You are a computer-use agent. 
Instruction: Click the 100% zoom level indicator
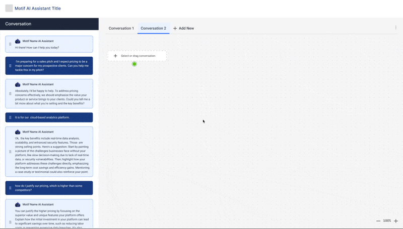[387, 221]
